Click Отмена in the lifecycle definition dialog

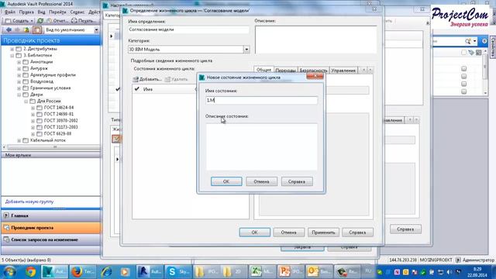point(289,232)
